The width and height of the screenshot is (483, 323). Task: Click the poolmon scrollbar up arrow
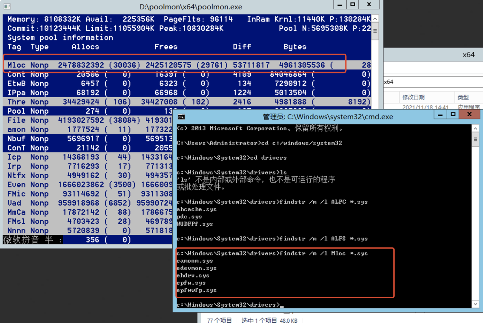pos(375,19)
